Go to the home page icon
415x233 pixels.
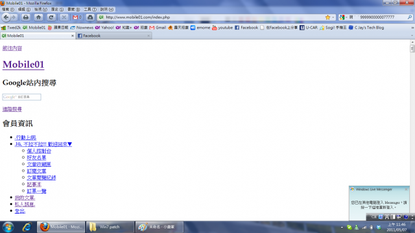[x=39, y=17]
